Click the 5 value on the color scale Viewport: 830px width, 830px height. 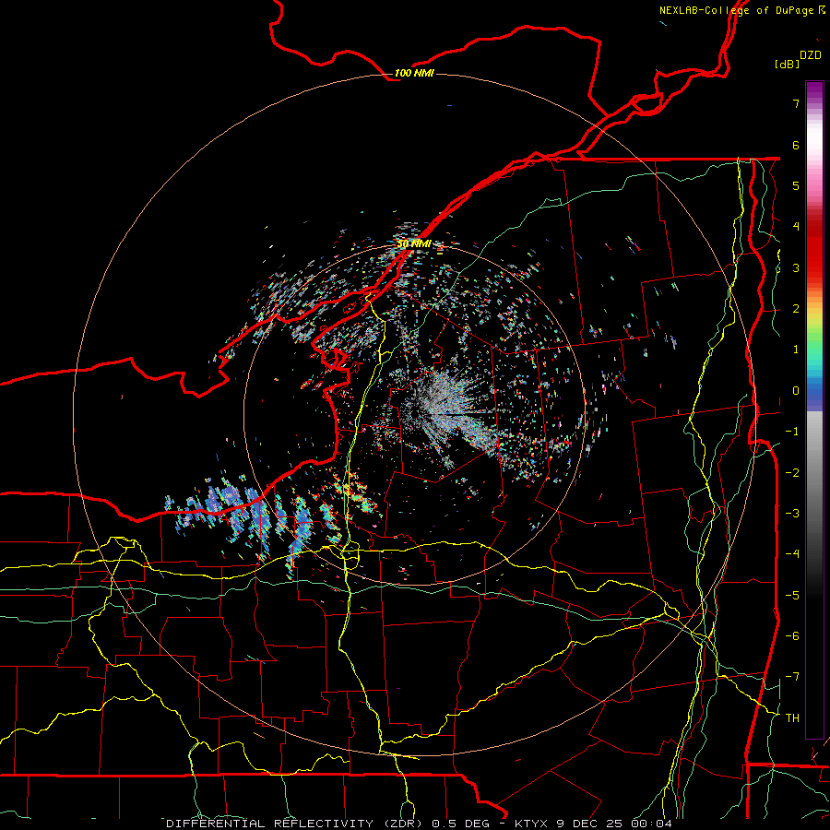796,185
